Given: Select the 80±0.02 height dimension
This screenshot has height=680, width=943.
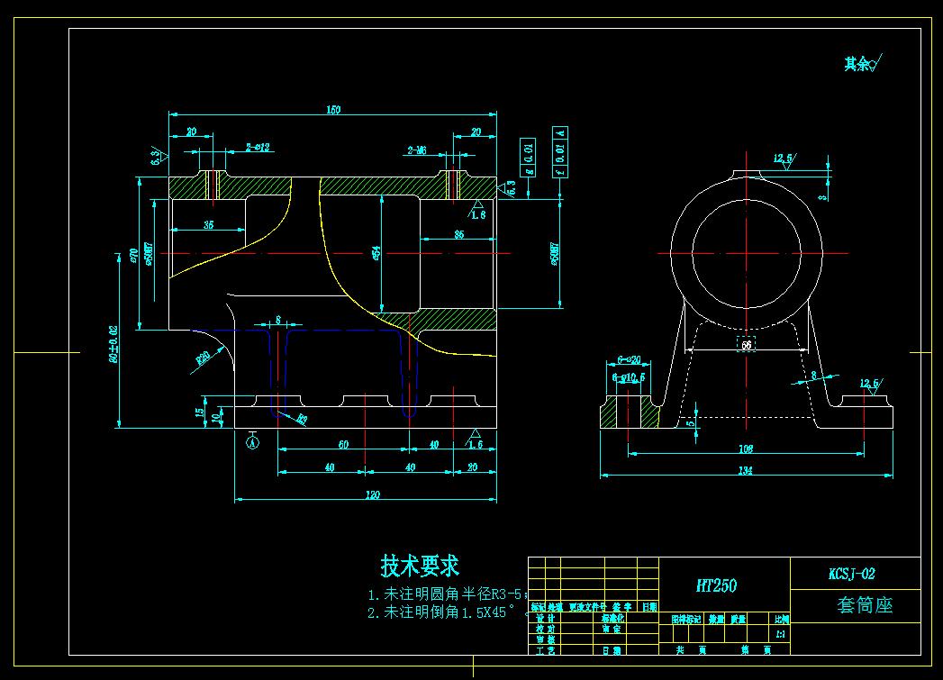Looking at the screenshot, I should point(113,344).
